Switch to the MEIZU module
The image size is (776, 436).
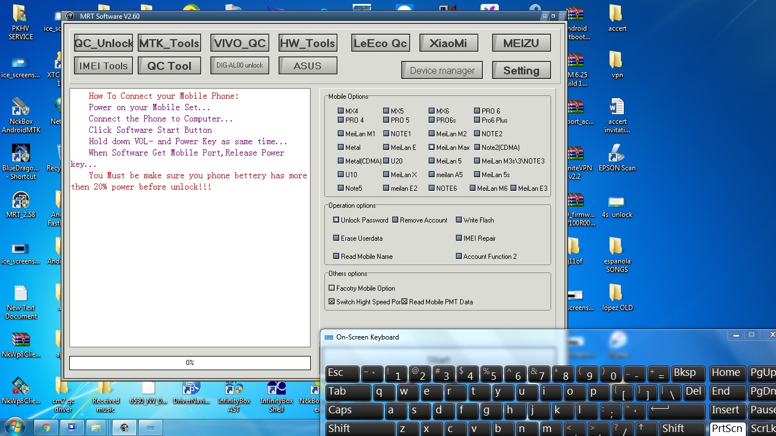tap(521, 43)
